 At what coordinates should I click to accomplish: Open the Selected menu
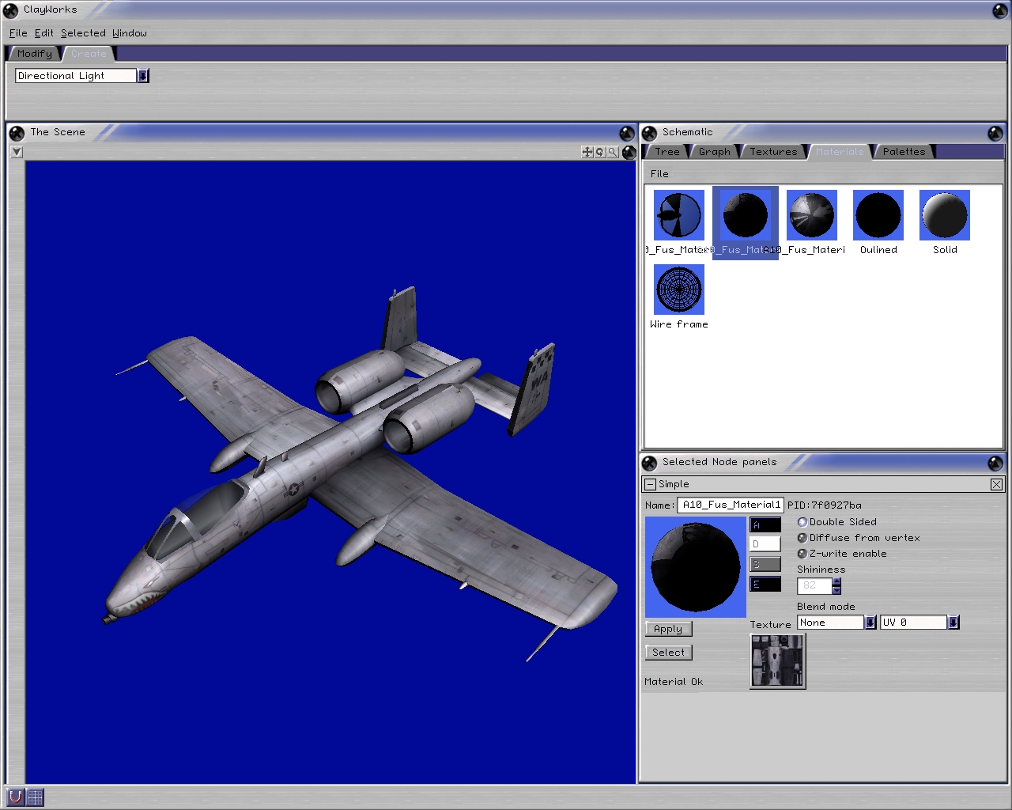pyautogui.click(x=83, y=33)
